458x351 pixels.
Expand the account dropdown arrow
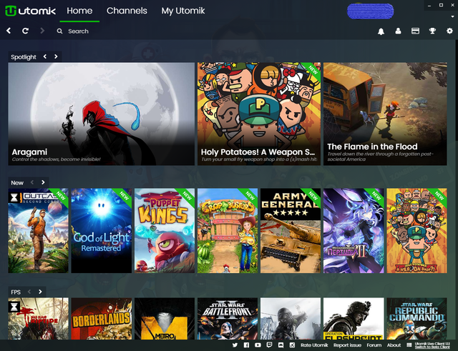click(452, 16)
